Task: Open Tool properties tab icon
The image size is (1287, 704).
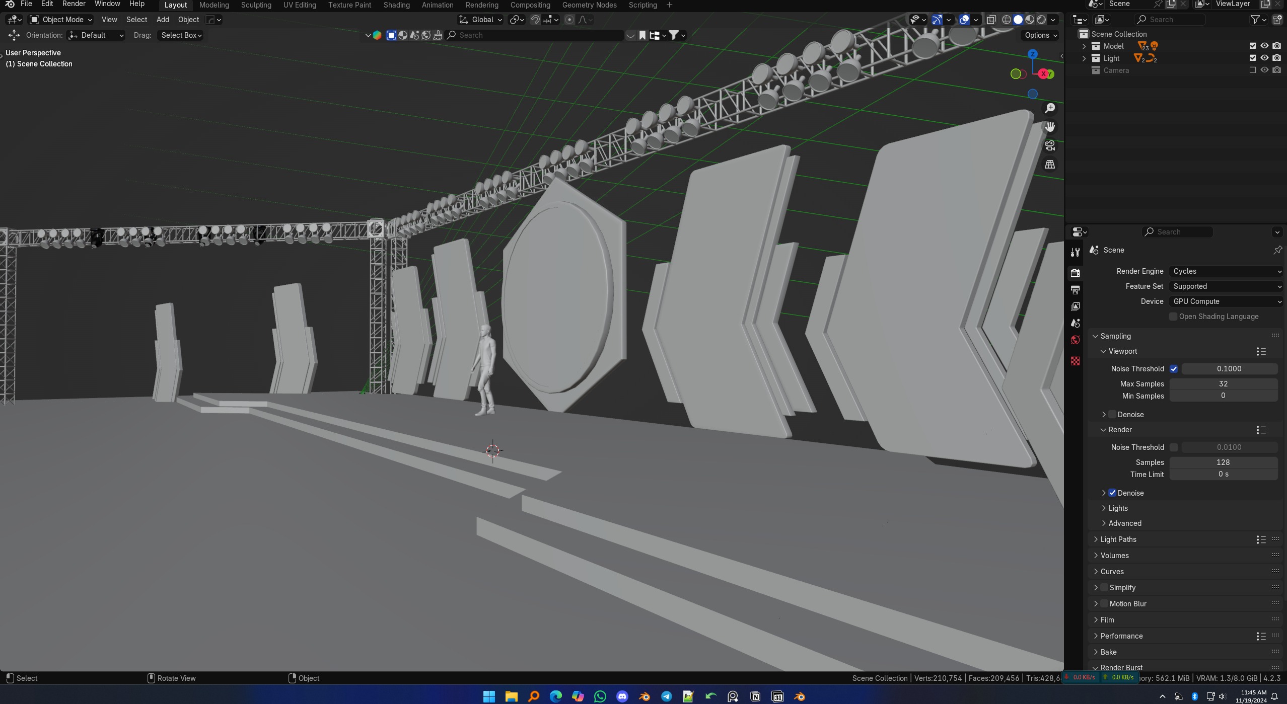Action: coord(1076,252)
